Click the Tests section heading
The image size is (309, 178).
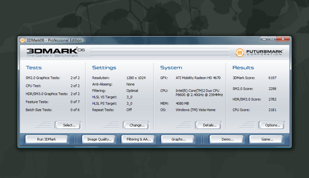34,68
